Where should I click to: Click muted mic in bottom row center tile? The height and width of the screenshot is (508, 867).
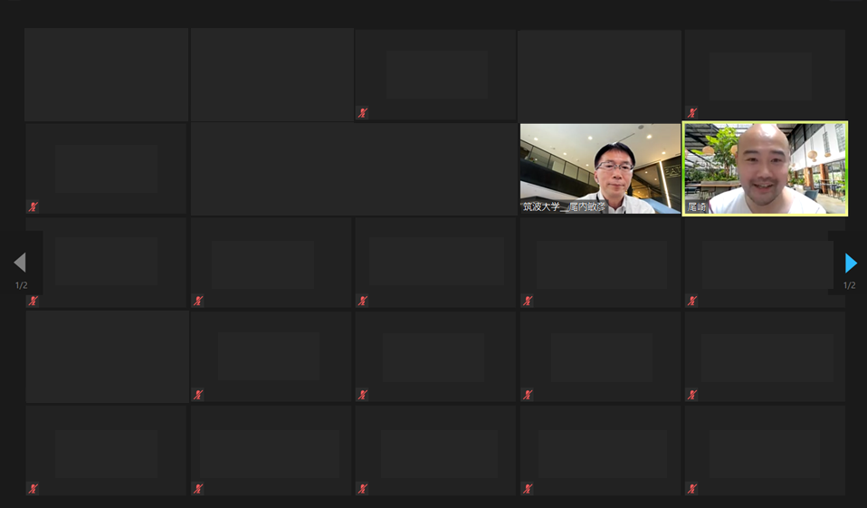tap(362, 489)
